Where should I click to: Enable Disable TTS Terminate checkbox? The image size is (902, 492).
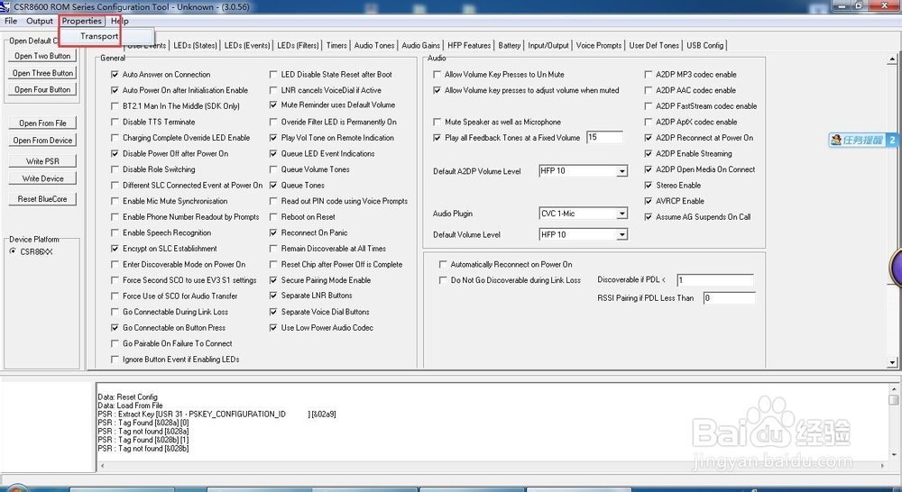click(x=115, y=122)
